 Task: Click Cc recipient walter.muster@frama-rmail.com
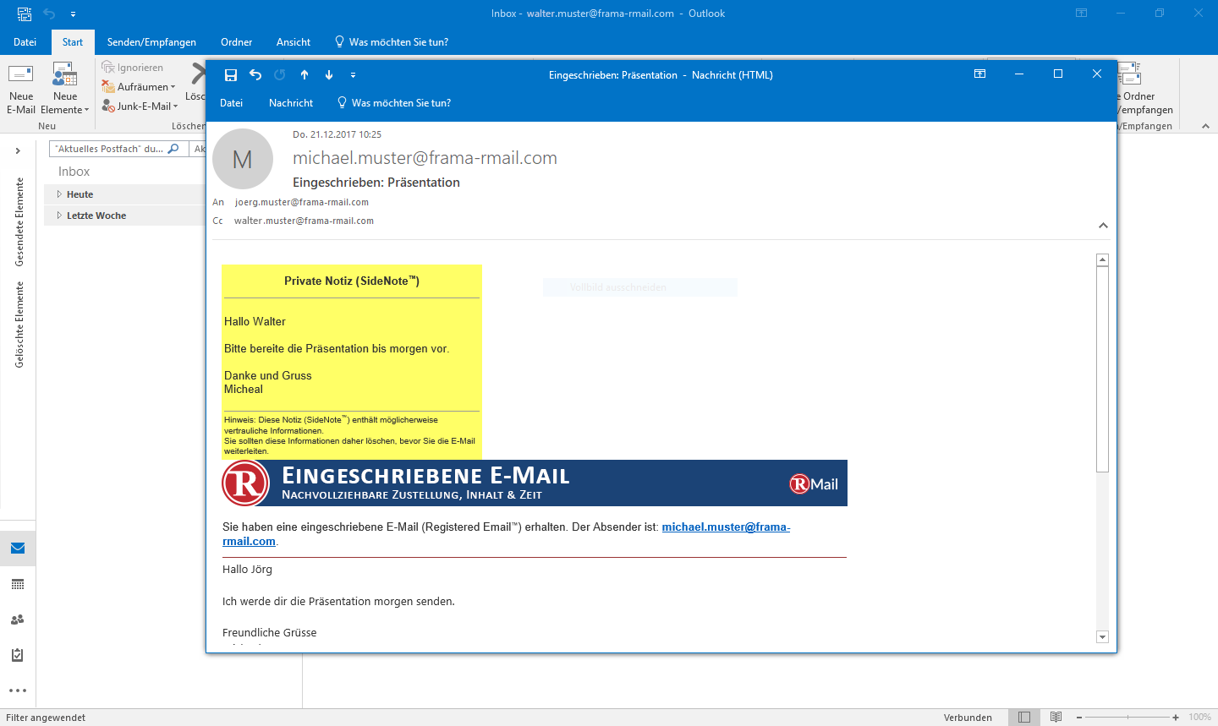tap(304, 221)
